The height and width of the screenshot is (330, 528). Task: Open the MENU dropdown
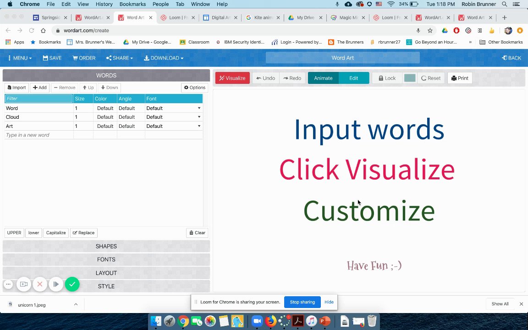point(20,58)
